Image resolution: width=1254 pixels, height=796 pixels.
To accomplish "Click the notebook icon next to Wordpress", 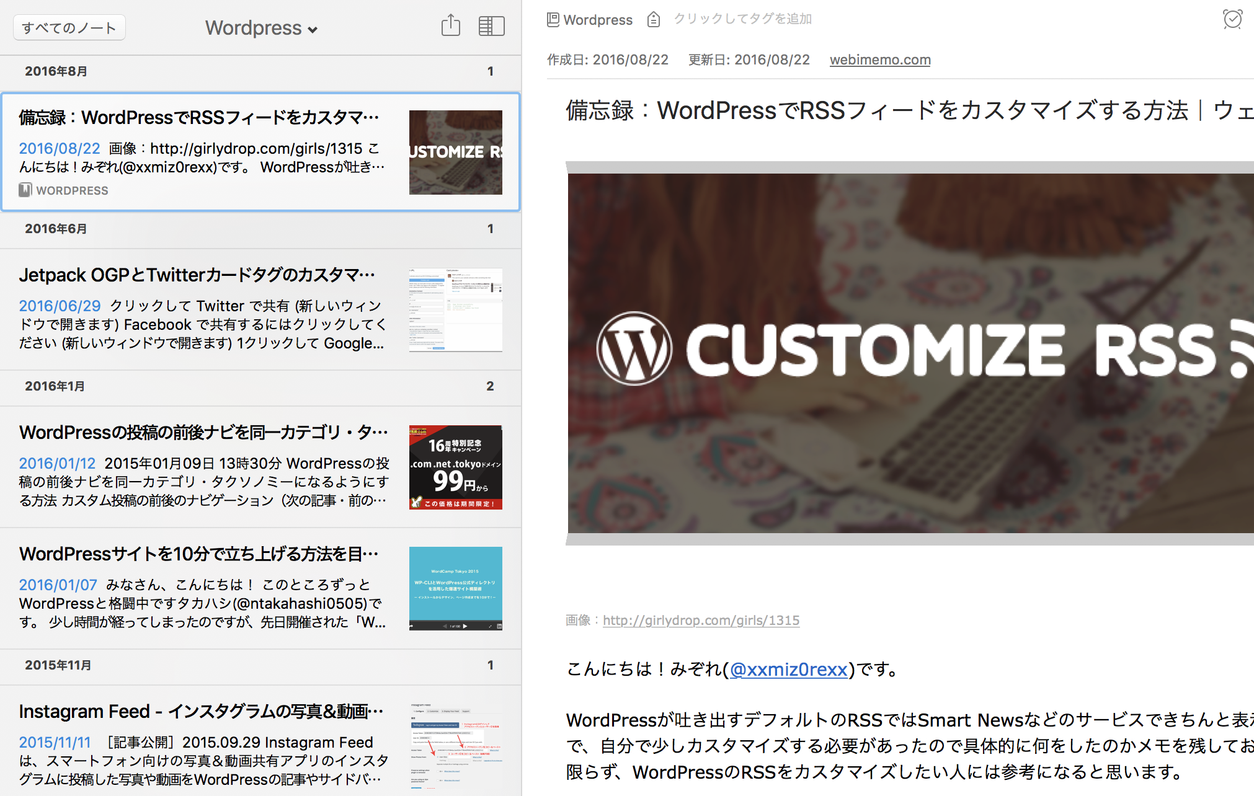I will (553, 20).
